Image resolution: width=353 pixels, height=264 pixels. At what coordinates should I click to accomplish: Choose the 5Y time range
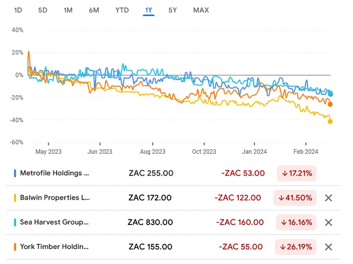pos(173,10)
